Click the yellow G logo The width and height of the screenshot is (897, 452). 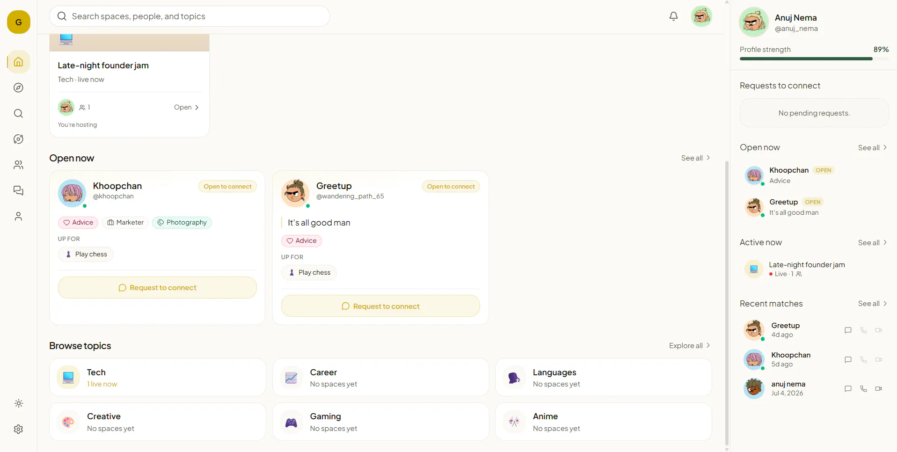[19, 22]
